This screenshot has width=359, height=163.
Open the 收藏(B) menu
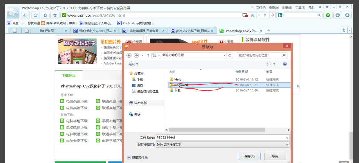tap(287, 8)
